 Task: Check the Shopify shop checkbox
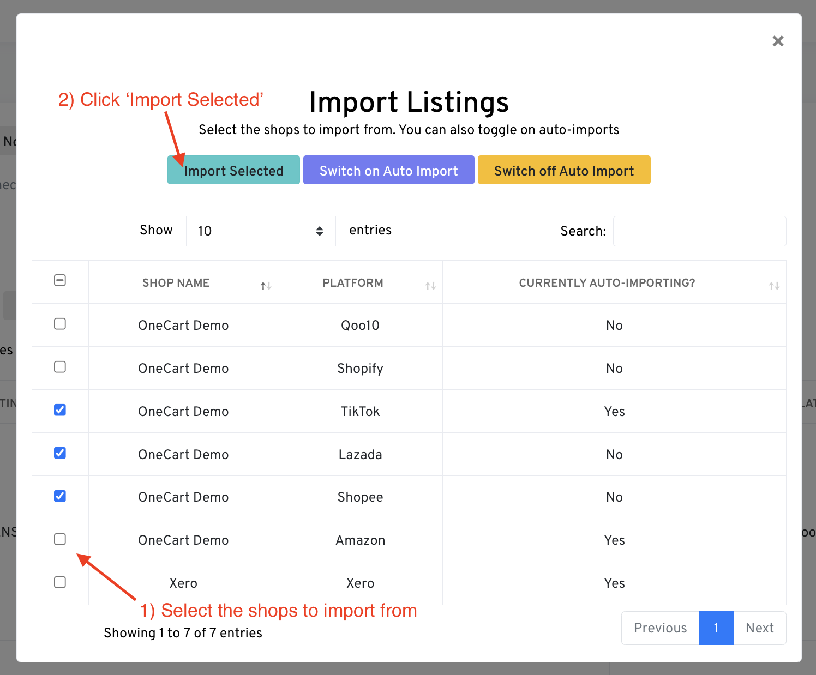pyautogui.click(x=60, y=367)
